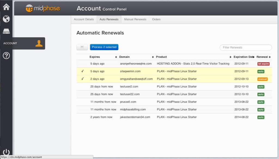Sort by the Product column header
Image resolution: width=279 pixels, height=159 pixels.
(161, 57)
